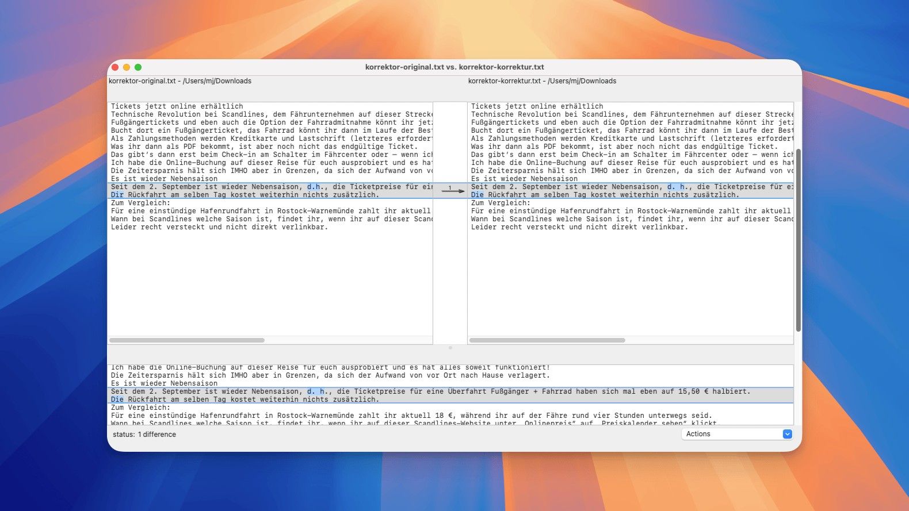Image resolution: width=909 pixels, height=511 pixels.
Task: Click highlighted "Die" in the bottom merge pane
Action: coord(117,399)
